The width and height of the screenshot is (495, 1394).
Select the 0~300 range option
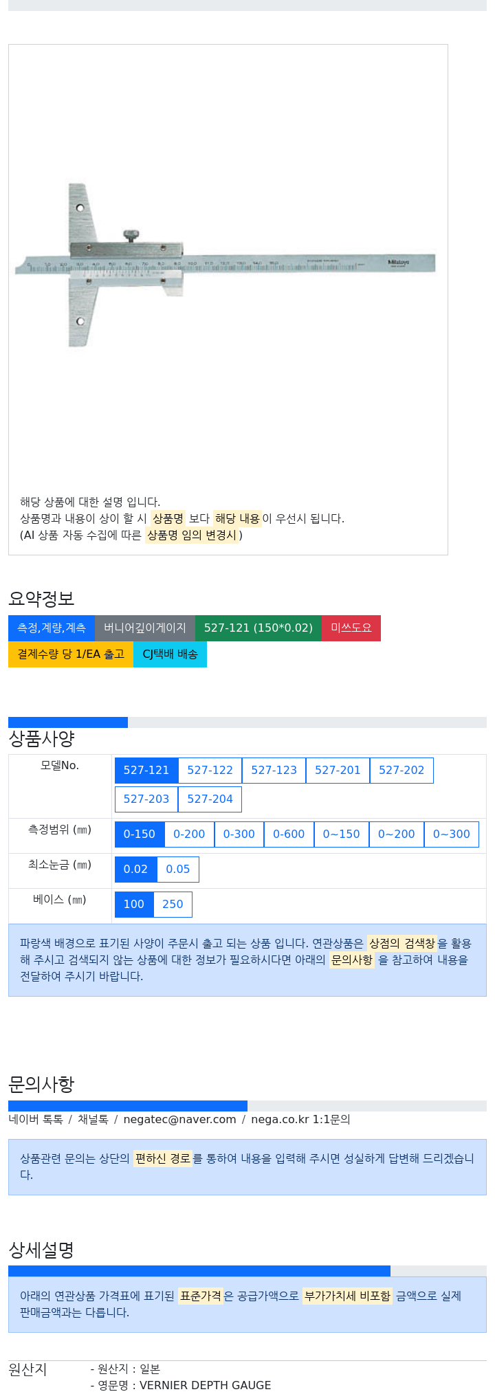(452, 834)
